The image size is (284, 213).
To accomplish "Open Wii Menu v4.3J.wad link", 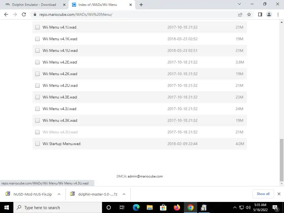I will tap(59, 109).
